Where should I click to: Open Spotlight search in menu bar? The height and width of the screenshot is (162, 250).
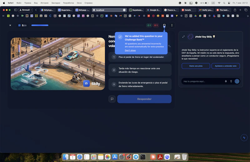pos(224,3)
